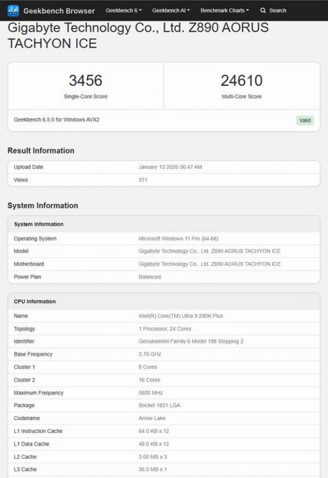Click the Geekbench logo icon

[13, 10]
